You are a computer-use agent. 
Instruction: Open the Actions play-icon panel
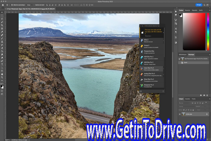click(176, 12)
